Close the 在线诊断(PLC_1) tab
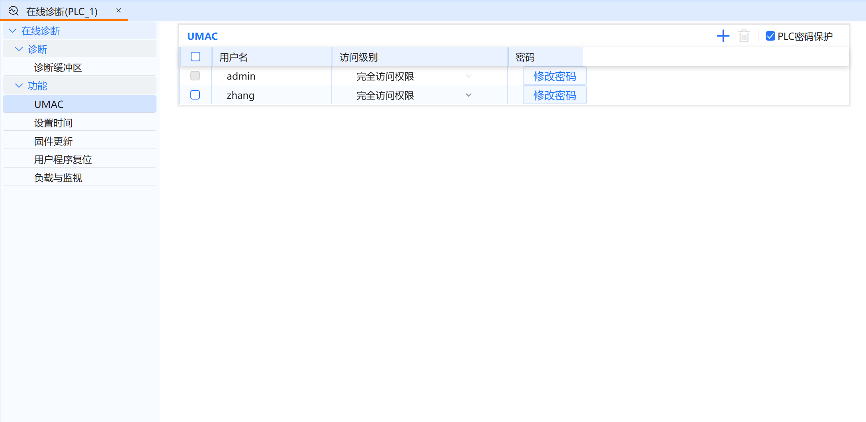The height and width of the screenshot is (422, 866). 118,11
